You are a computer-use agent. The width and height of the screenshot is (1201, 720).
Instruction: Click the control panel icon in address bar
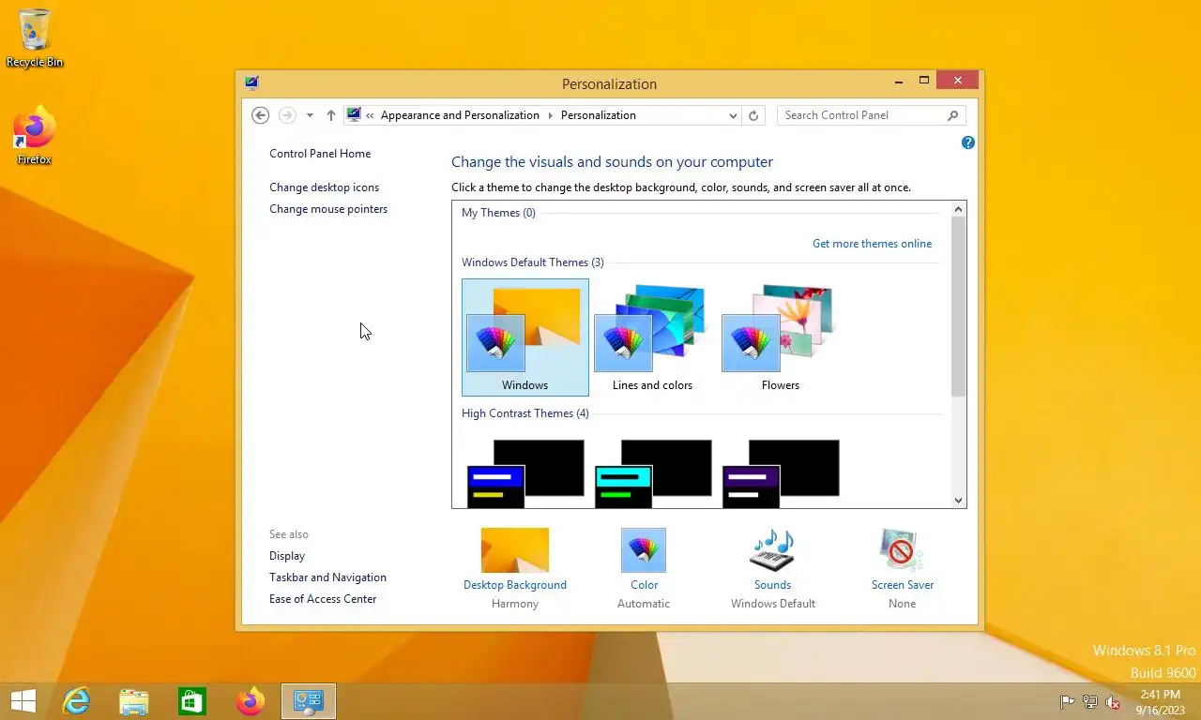(x=354, y=115)
